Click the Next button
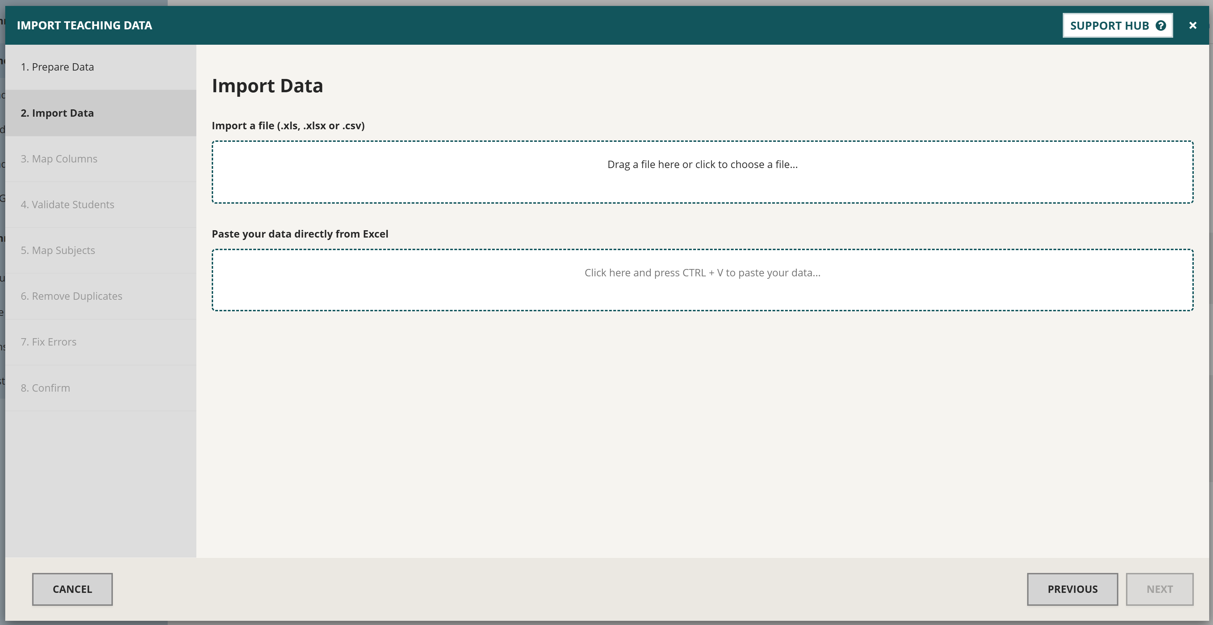Viewport: 1213px width, 625px height. 1159,589
